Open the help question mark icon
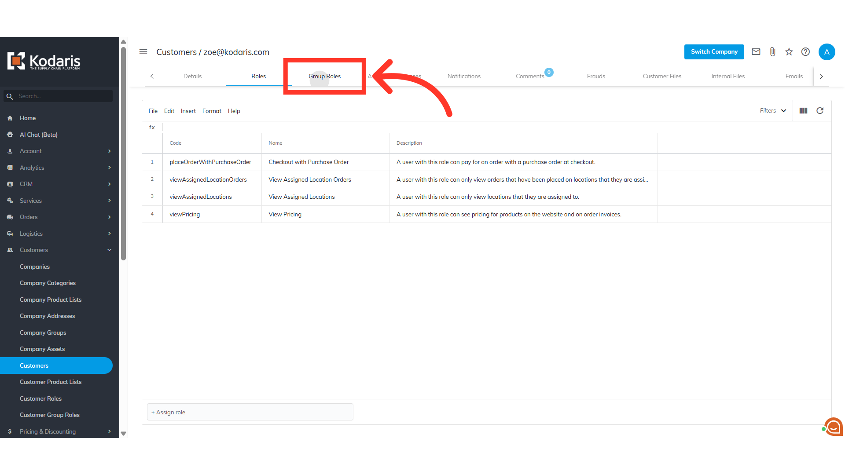 click(x=805, y=52)
